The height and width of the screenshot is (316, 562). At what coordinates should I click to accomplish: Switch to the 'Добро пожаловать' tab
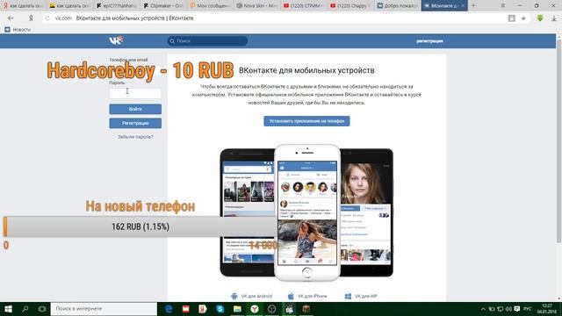click(397, 6)
